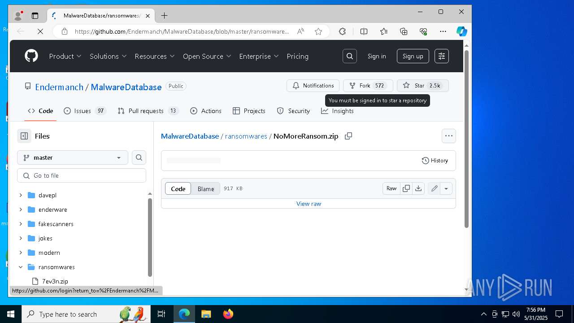Open the Projects tab
The image size is (574, 323).
[x=249, y=111]
